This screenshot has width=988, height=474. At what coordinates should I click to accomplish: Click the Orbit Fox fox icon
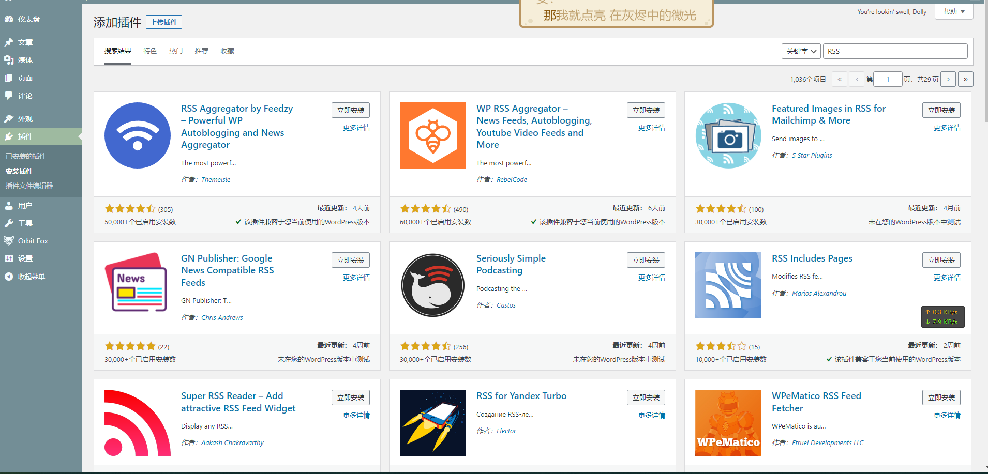pyautogui.click(x=9, y=241)
